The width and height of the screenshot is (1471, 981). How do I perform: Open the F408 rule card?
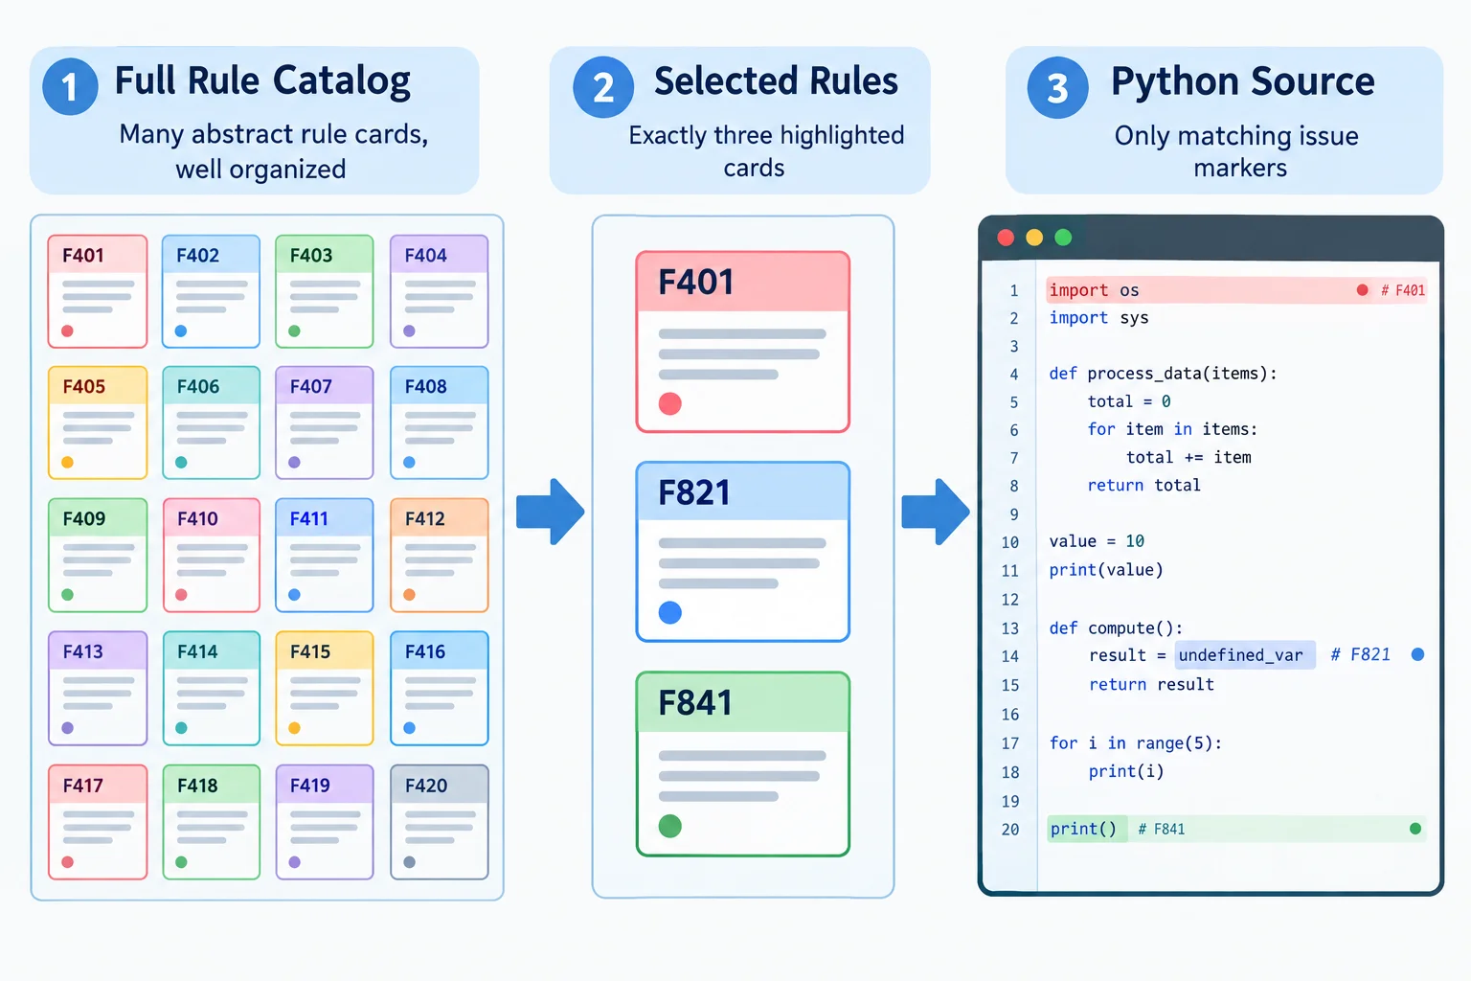coord(440,422)
